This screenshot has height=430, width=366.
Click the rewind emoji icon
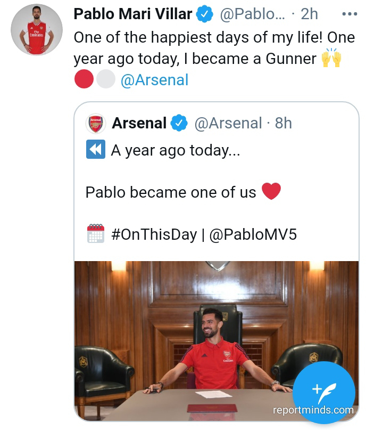click(x=96, y=150)
